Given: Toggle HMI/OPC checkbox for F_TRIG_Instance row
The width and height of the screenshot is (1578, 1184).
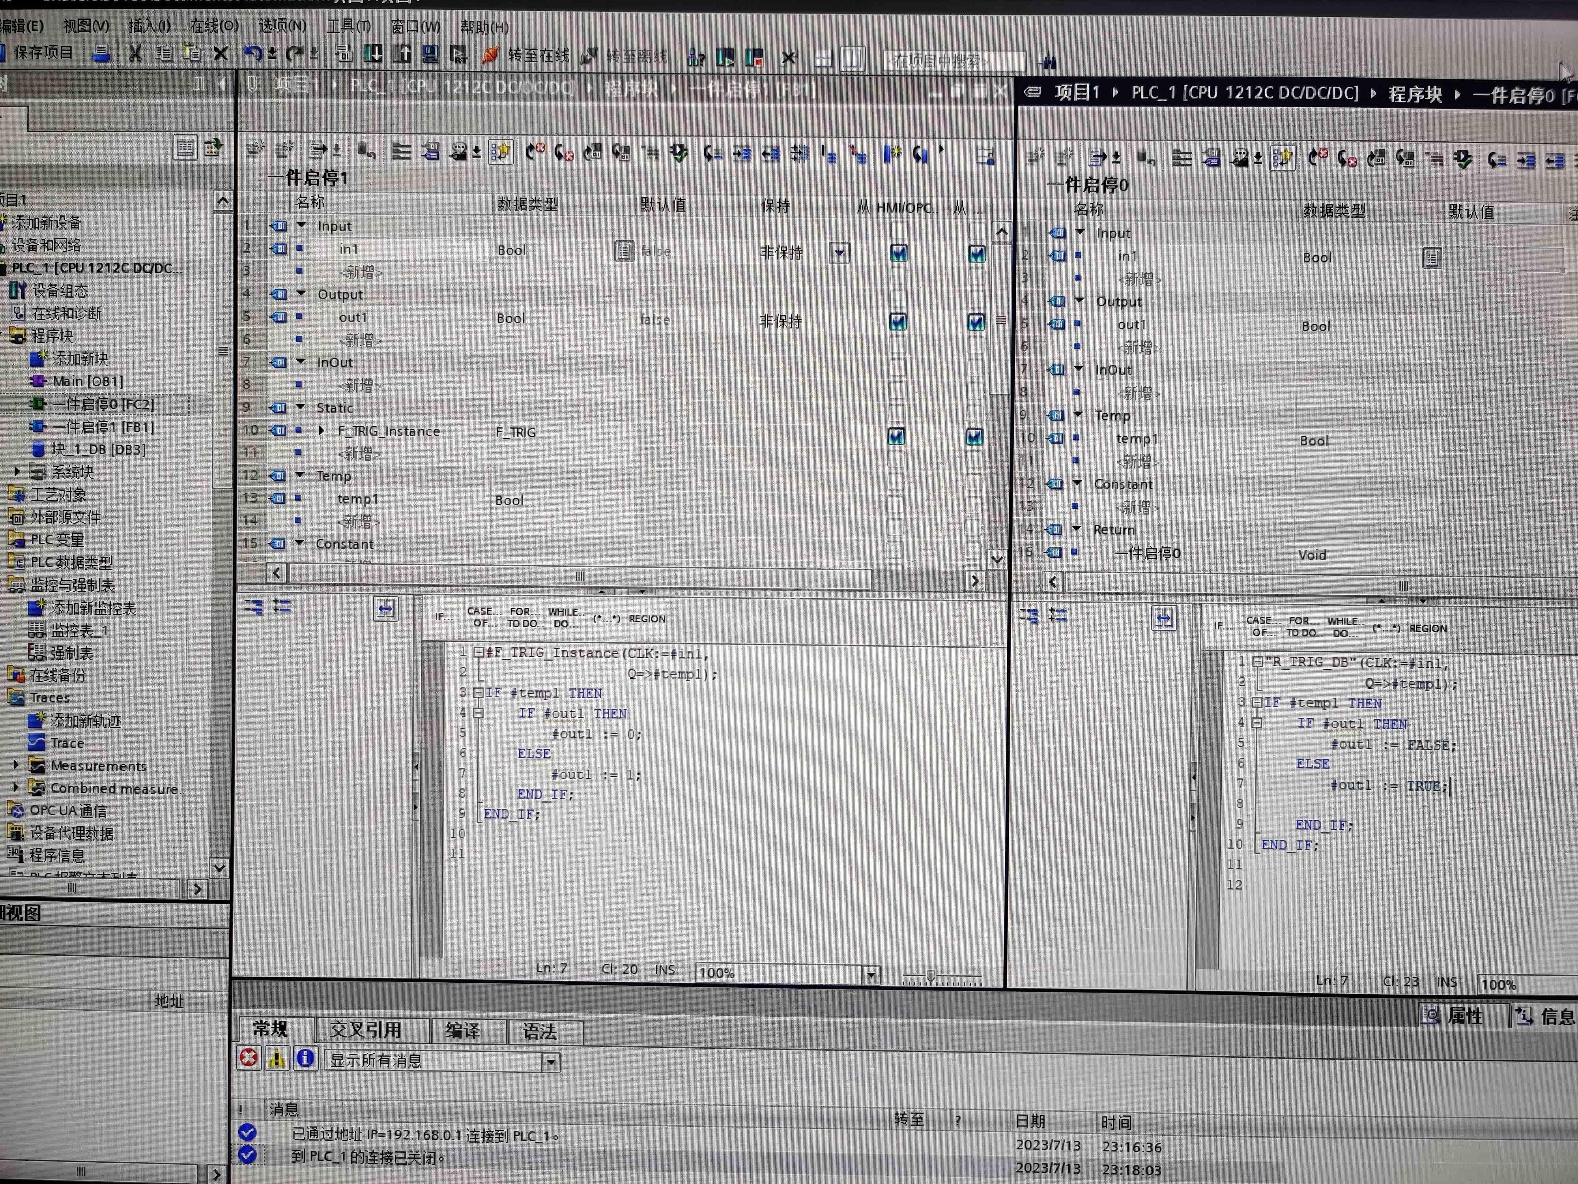Looking at the screenshot, I should [x=897, y=436].
